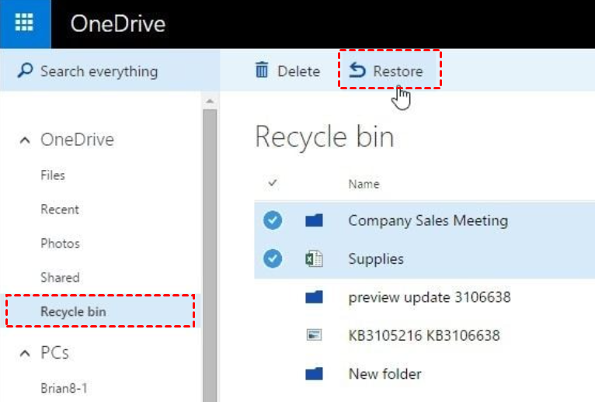Click the Restore arrow icon
This screenshot has width=595, height=402.
coord(357,71)
